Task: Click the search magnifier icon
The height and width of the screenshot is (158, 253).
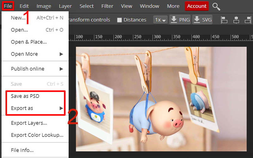Action: point(216,6)
